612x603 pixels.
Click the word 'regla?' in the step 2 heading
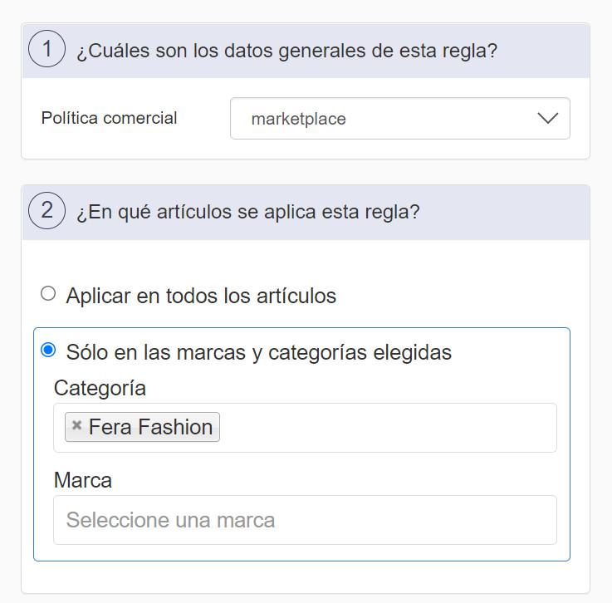click(394, 212)
